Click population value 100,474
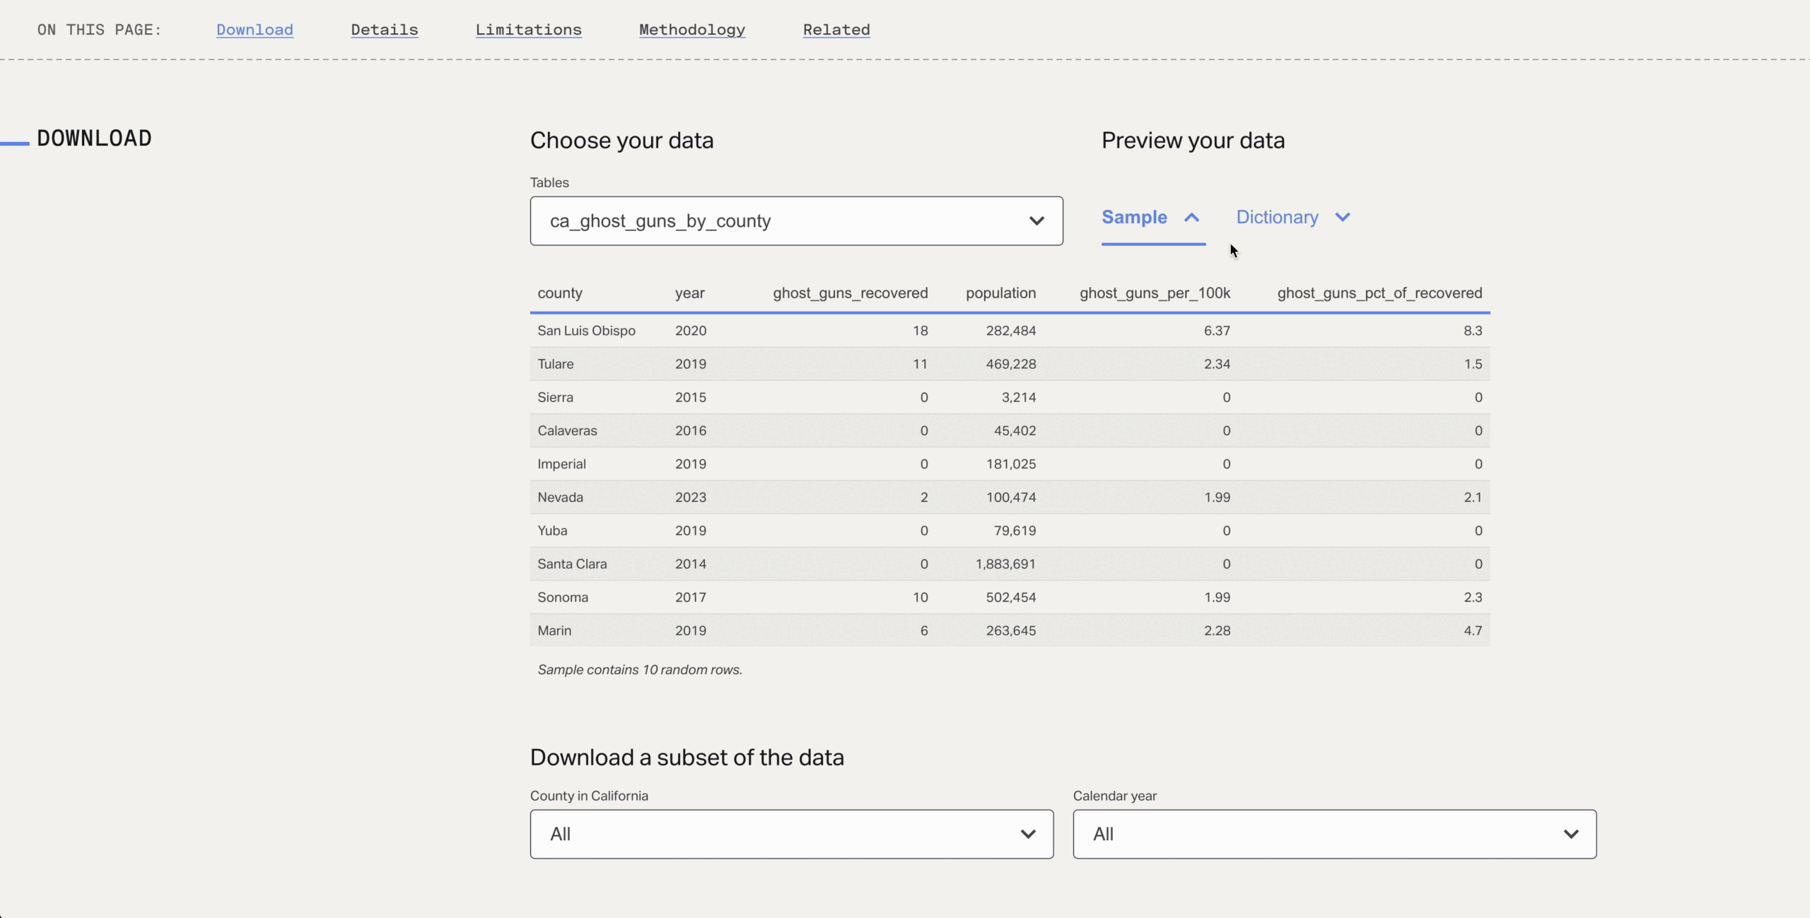 point(1011,497)
